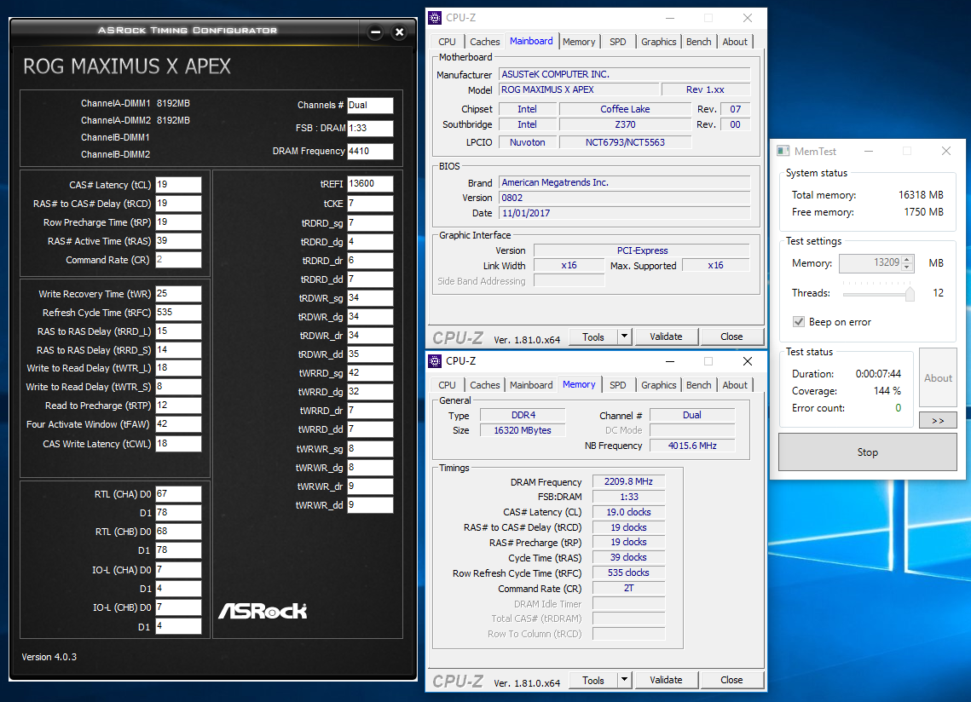The width and height of the screenshot is (971, 702).
Task: Click the '2209.8 MHz' DRAM Frequency value
Action: click(x=628, y=481)
